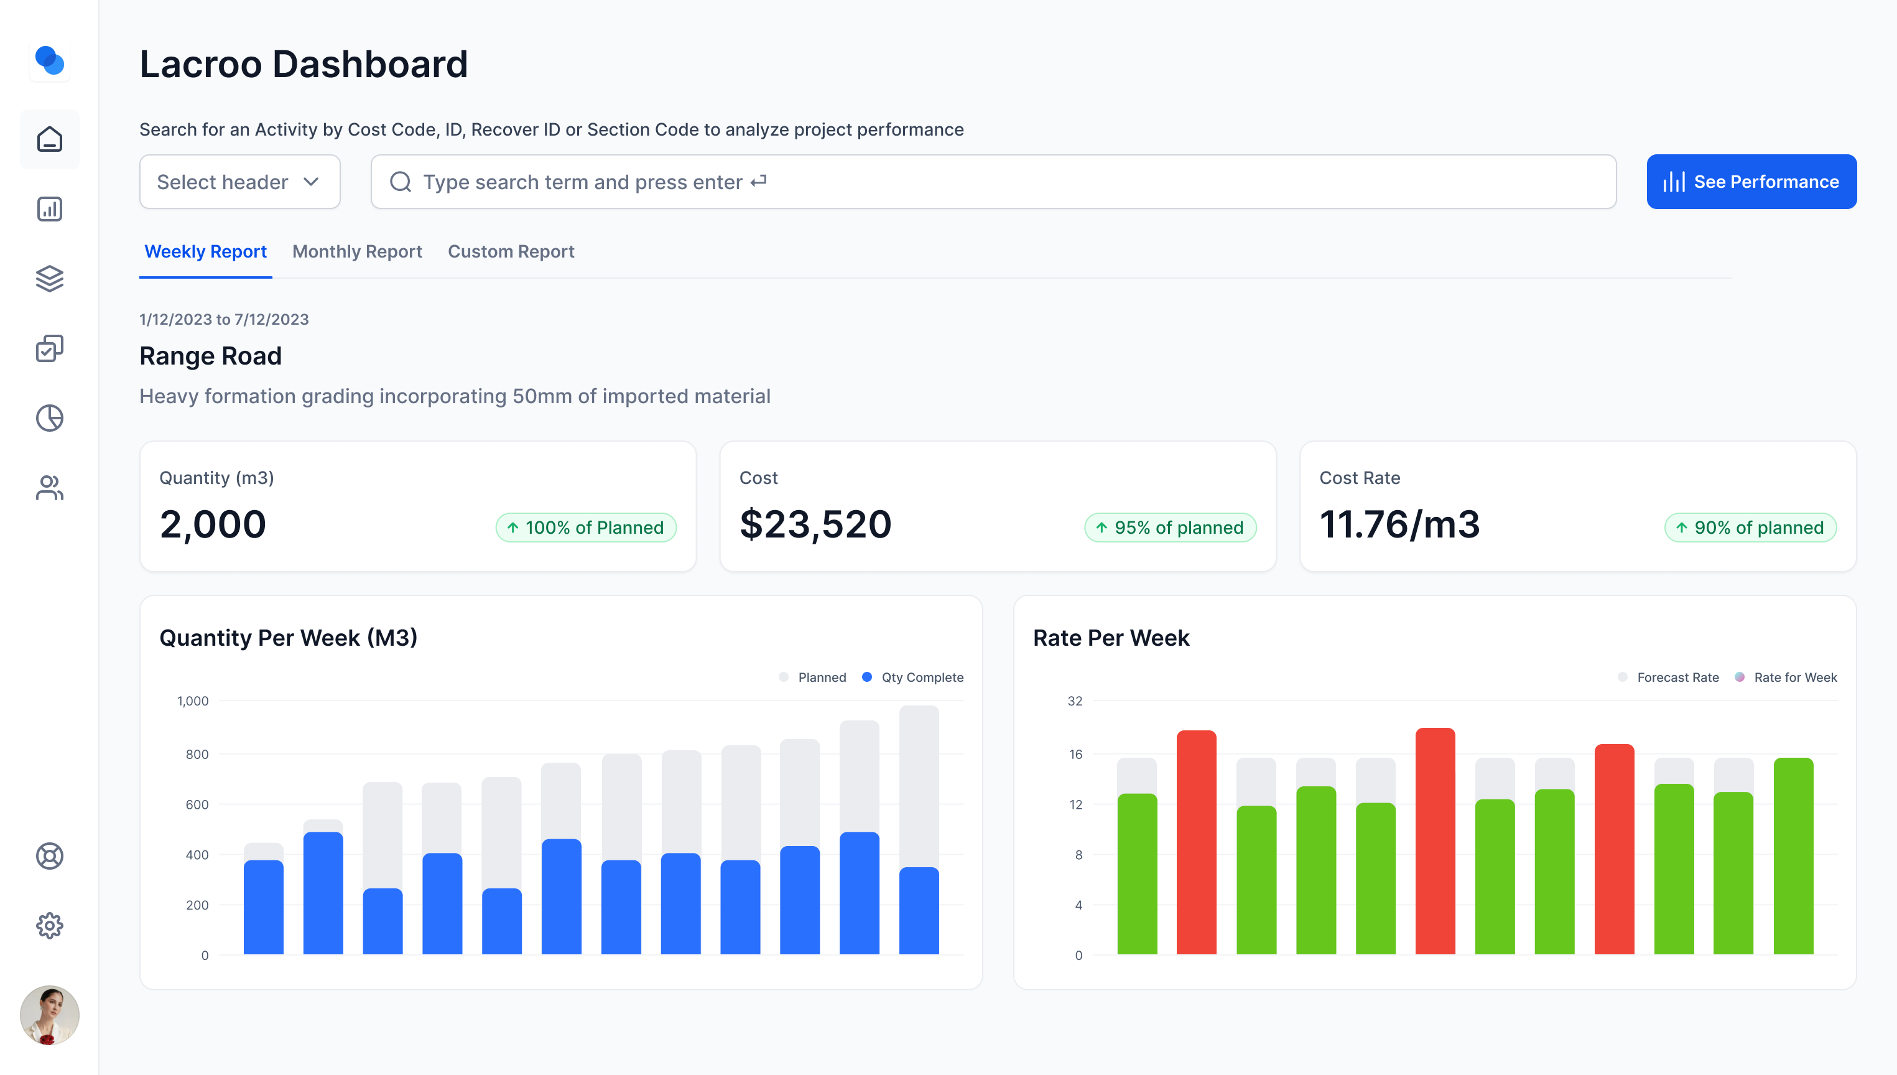Click the 100% of Planned badge
Screen dimensions: 1897x1075
point(586,528)
